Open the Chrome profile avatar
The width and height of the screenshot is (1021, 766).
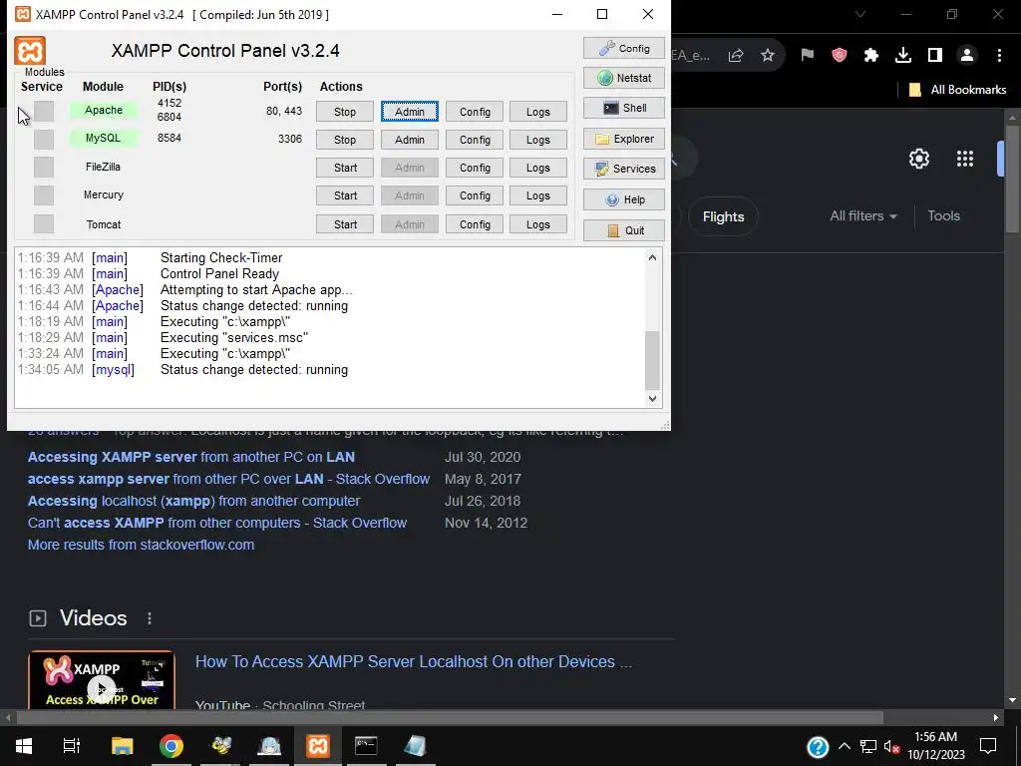tap(967, 56)
